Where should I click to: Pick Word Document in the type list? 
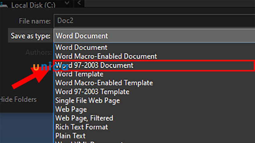[x=82, y=47]
